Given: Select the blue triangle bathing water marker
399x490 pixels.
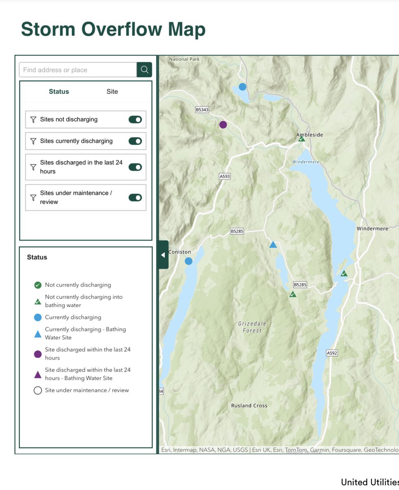Looking at the screenshot, I should click(273, 245).
